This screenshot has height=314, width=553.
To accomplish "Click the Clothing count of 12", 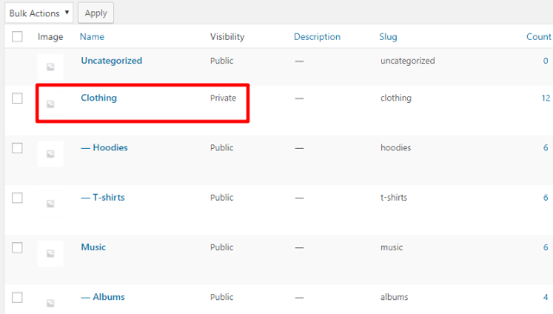I will (x=545, y=99).
